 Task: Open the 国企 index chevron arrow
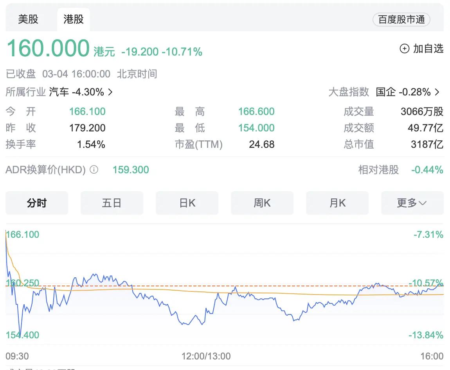437,92
